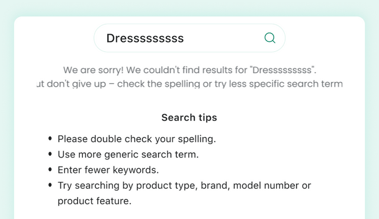Viewport: 379px width, 219px height.
Task: Click the quoted Dressssssss in the error message
Action: (x=282, y=70)
